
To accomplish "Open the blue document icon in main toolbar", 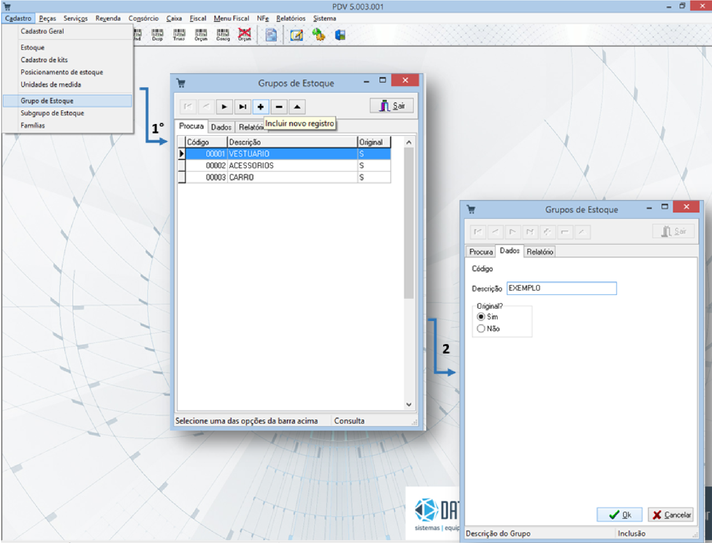I will tap(271, 35).
